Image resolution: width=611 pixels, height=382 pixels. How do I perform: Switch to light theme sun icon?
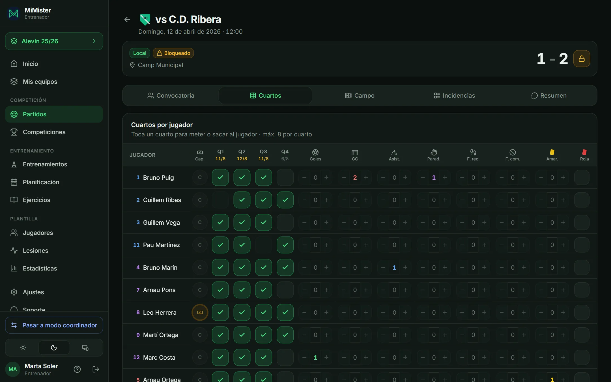coord(23,348)
